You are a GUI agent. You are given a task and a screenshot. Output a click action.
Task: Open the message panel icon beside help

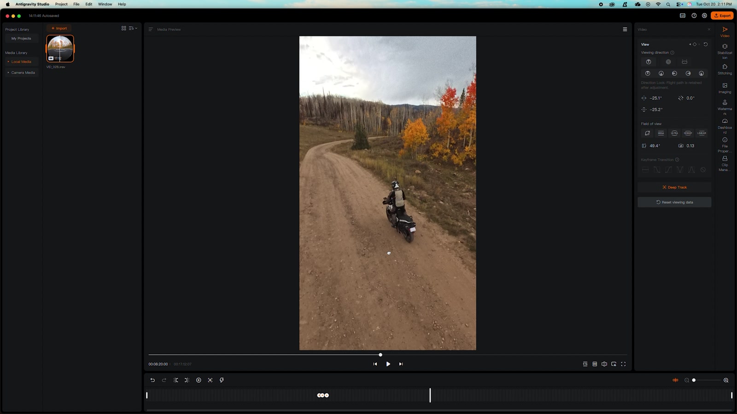(683, 16)
